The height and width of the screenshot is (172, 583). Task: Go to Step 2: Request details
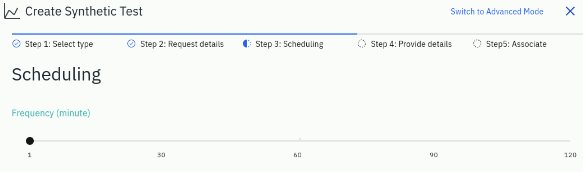click(x=182, y=44)
